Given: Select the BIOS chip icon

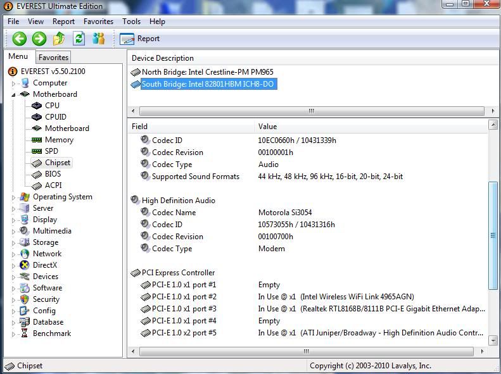Looking at the screenshot, I should tap(37, 174).
